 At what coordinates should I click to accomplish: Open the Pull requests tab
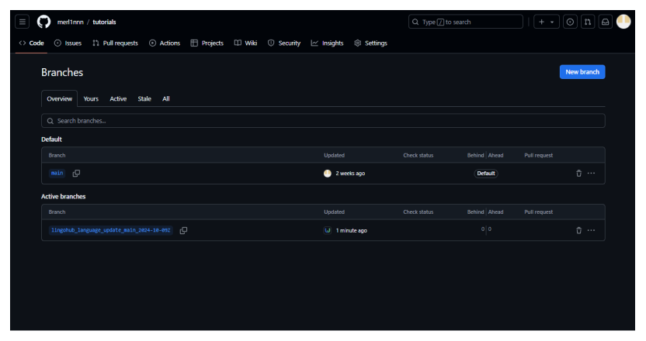116,43
